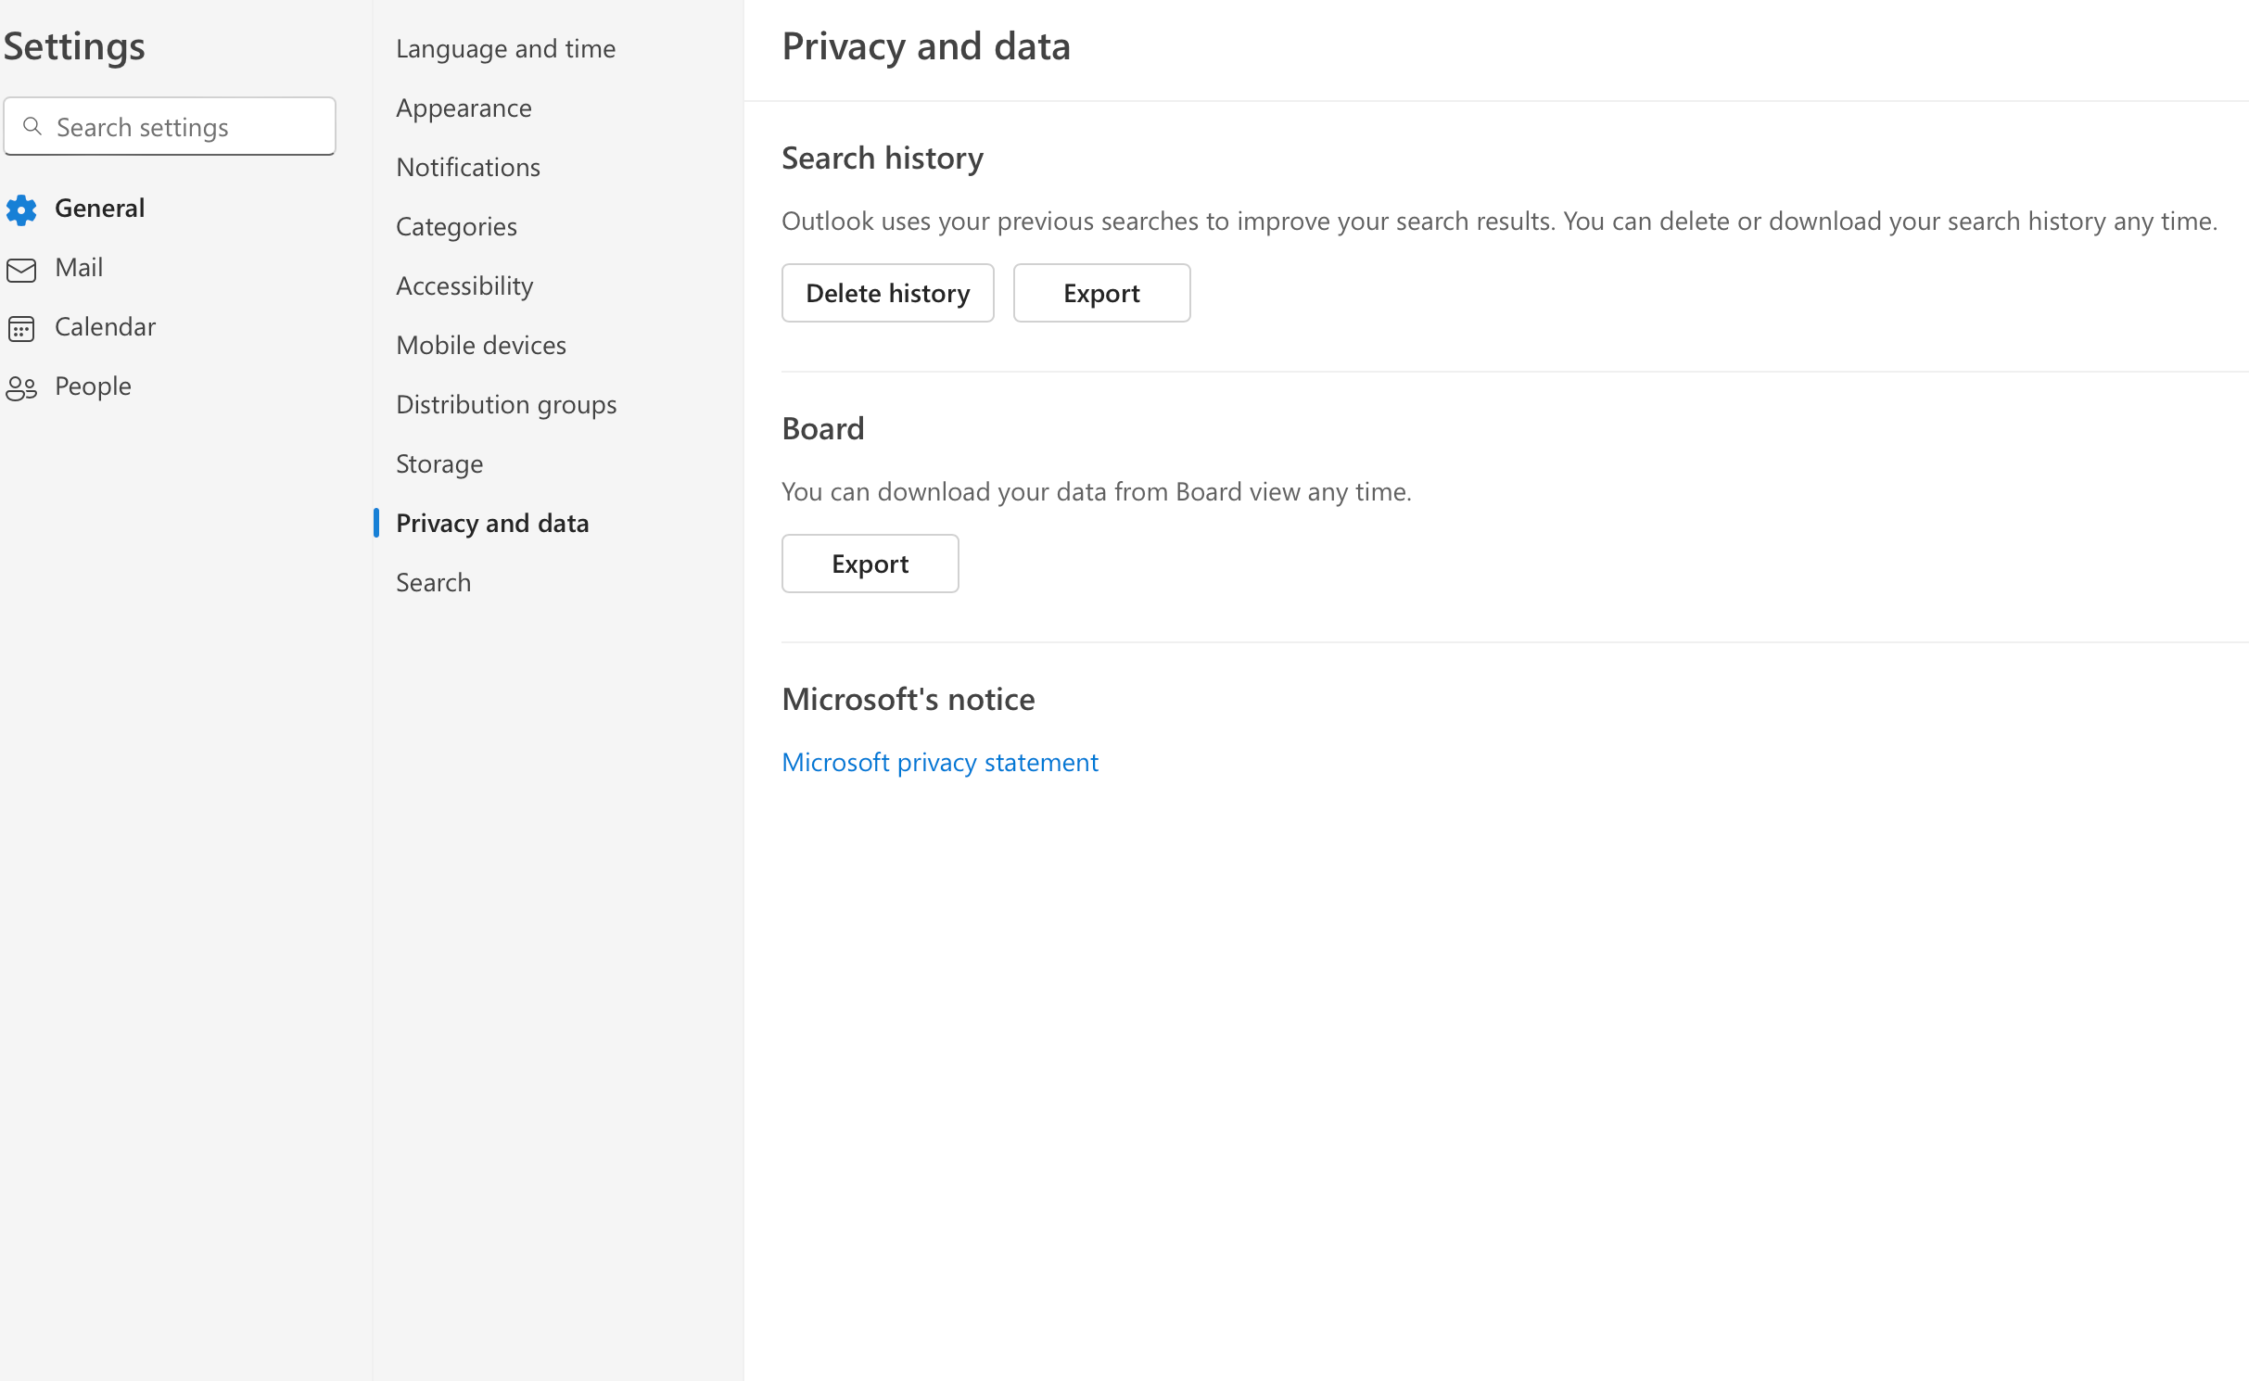The image size is (2249, 1381).
Task: Open the Mobile devices section
Action: (x=481, y=345)
